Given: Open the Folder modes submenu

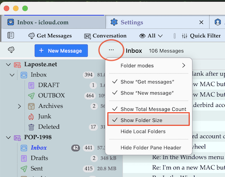Looking at the screenshot, I should tap(149, 66).
